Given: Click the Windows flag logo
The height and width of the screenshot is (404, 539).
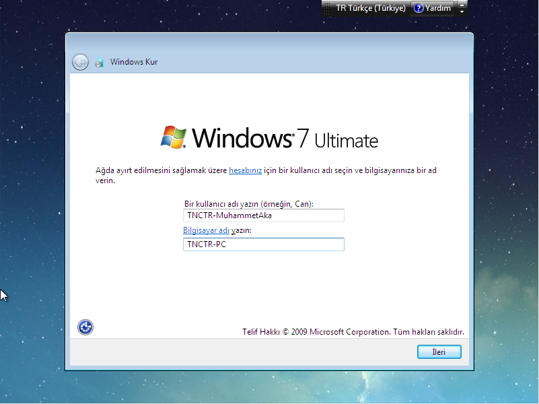Looking at the screenshot, I should click(x=173, y=137).
